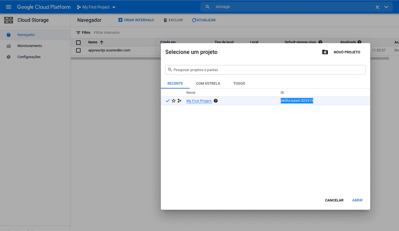Click the Pesquisar projetos e pastas field

265,70
